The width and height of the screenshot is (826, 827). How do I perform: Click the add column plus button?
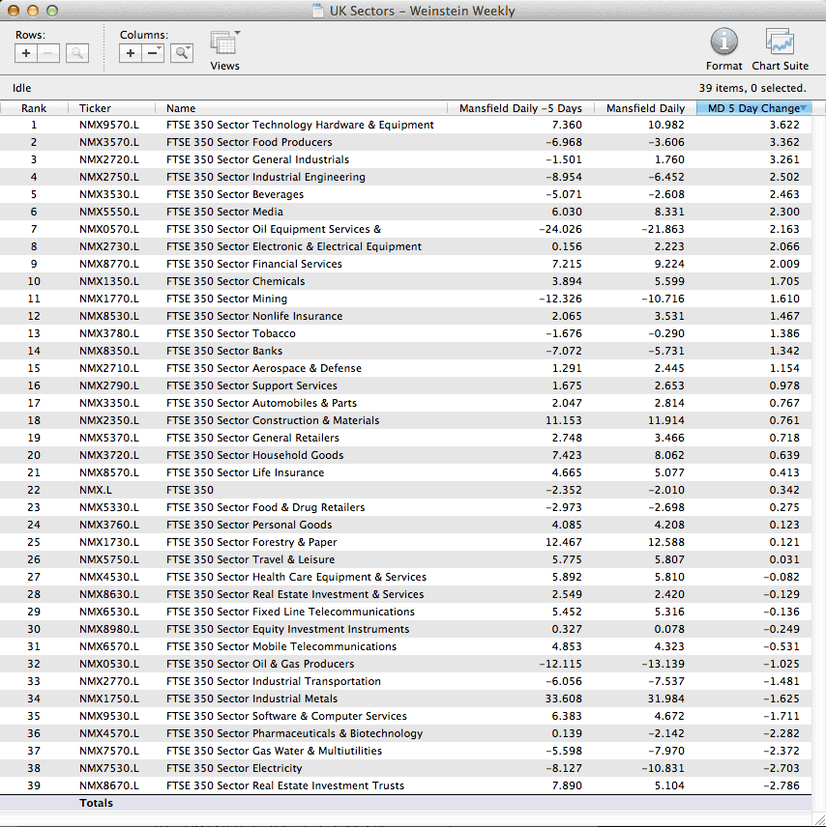click(132, 54)
